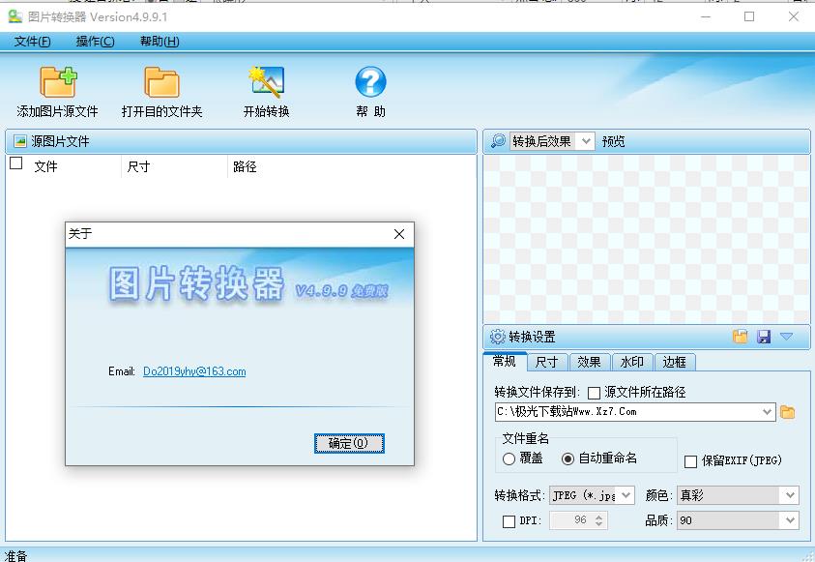815x562 pixels.
Task: Start conversion with the 开始转换 wand icon
Action: [265, 84]
